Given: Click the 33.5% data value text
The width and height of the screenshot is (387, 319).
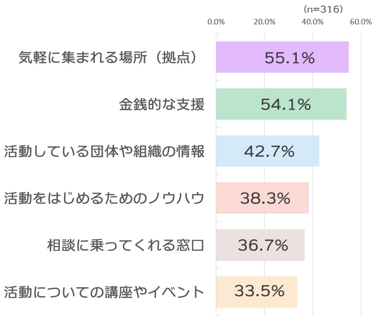Looking at the screenshot, I should pos(260,292).
